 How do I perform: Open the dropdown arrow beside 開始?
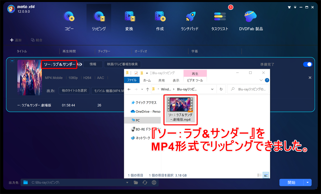pos(308,182)
